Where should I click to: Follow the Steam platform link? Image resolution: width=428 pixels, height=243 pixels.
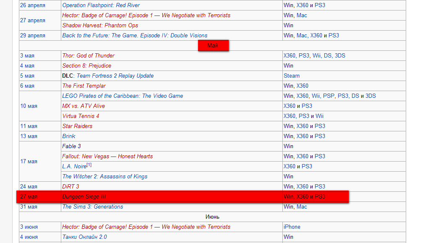click(292, 76)
